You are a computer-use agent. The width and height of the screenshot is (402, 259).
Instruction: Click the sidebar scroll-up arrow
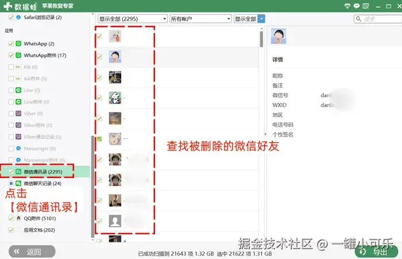tap(92, 14)
